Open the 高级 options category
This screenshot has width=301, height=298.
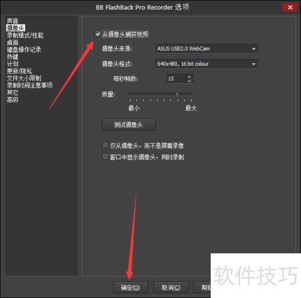[13, 100]
